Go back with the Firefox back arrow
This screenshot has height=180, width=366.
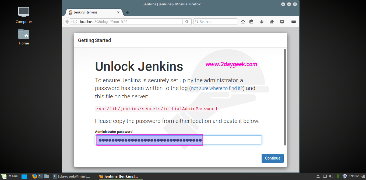tap(67, 22)
